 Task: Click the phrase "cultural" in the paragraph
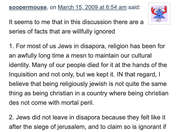click(141, 56)
